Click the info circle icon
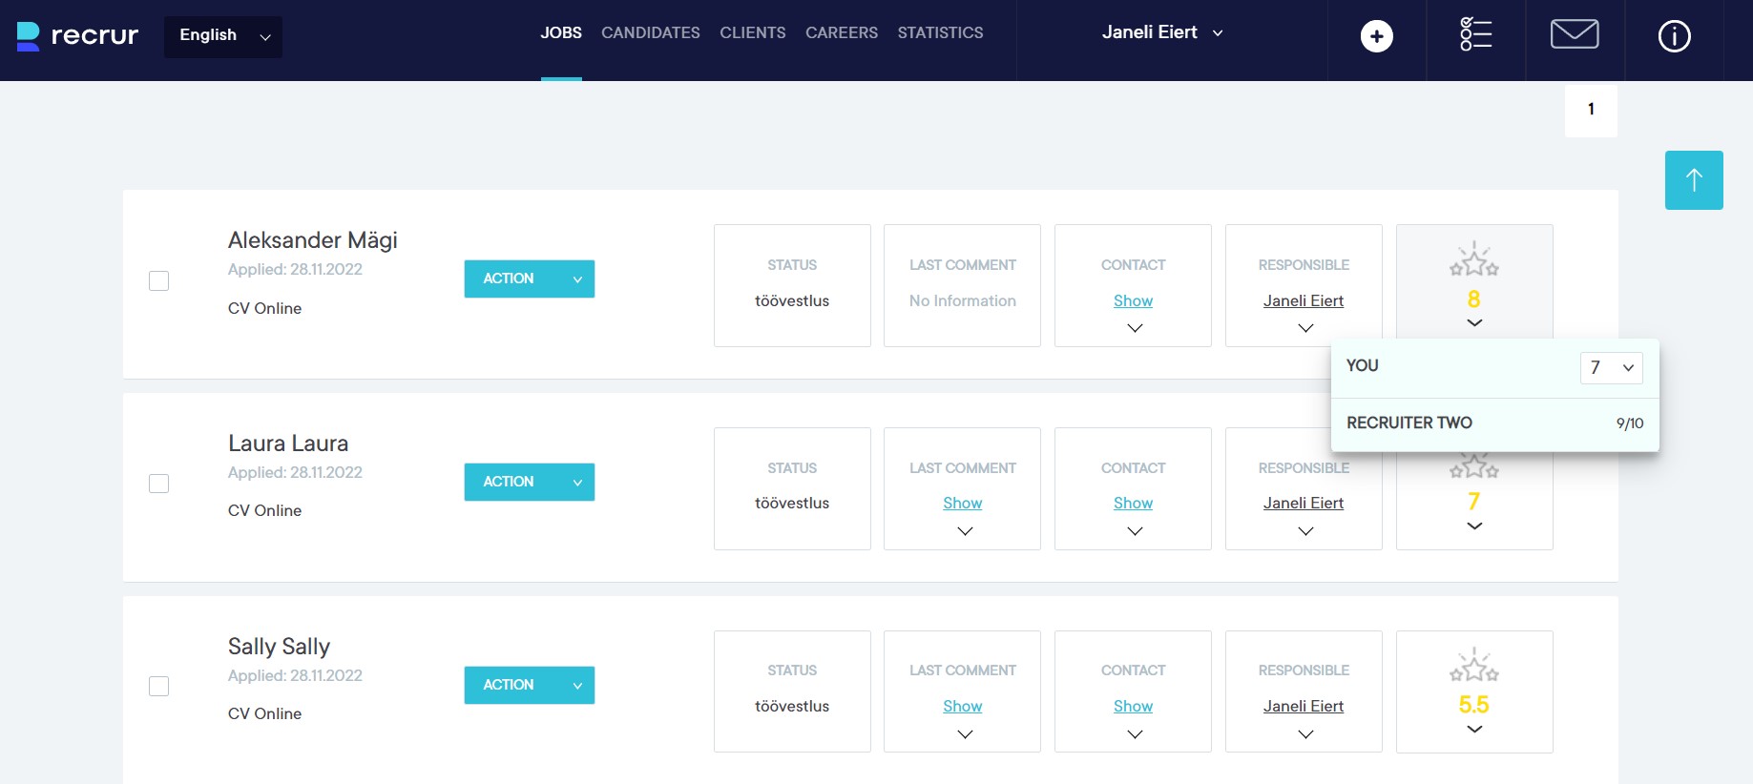The image size is (1753, 784). coord(1674,36)
